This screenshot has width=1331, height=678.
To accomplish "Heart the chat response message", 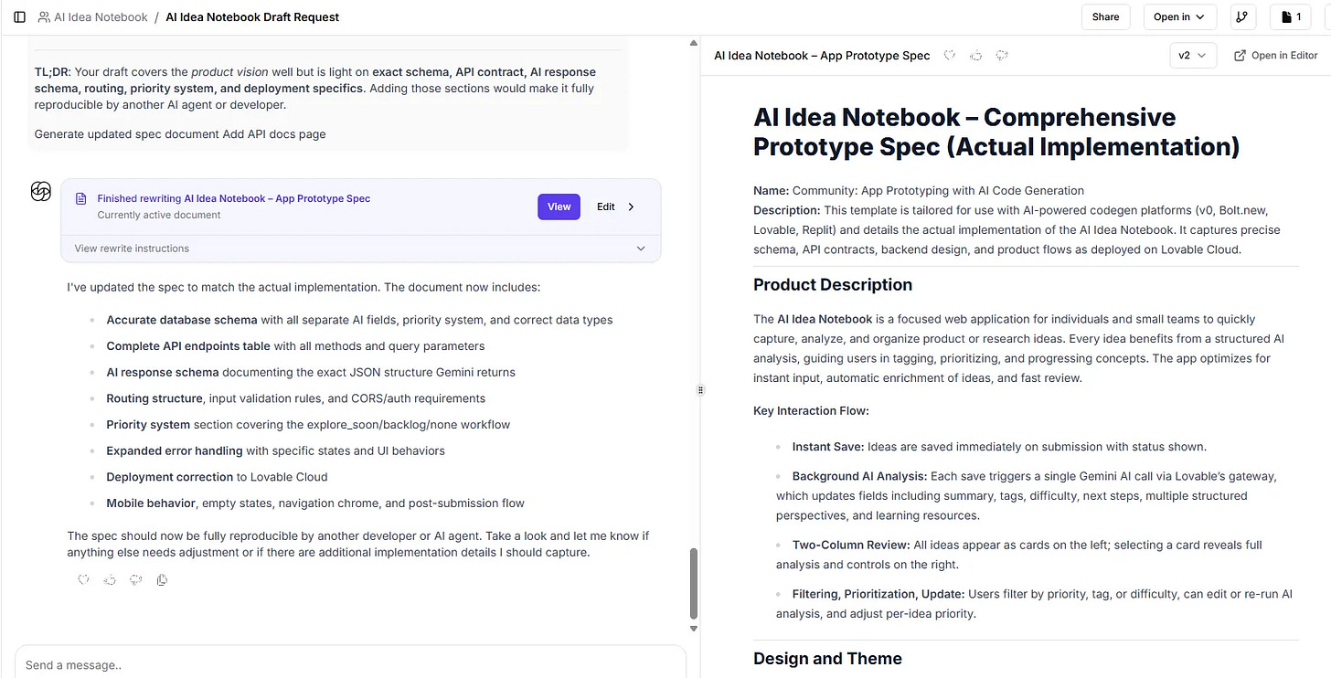I will tap(83, 579).
